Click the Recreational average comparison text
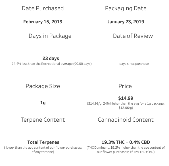 (x=51, y=64)
